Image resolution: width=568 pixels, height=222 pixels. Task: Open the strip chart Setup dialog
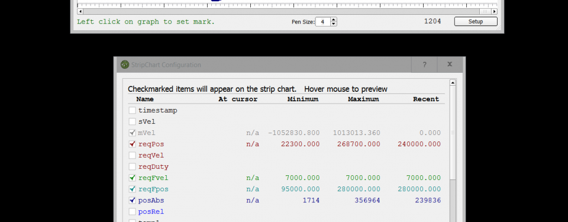pyautogui.click(x=476, y=21)
